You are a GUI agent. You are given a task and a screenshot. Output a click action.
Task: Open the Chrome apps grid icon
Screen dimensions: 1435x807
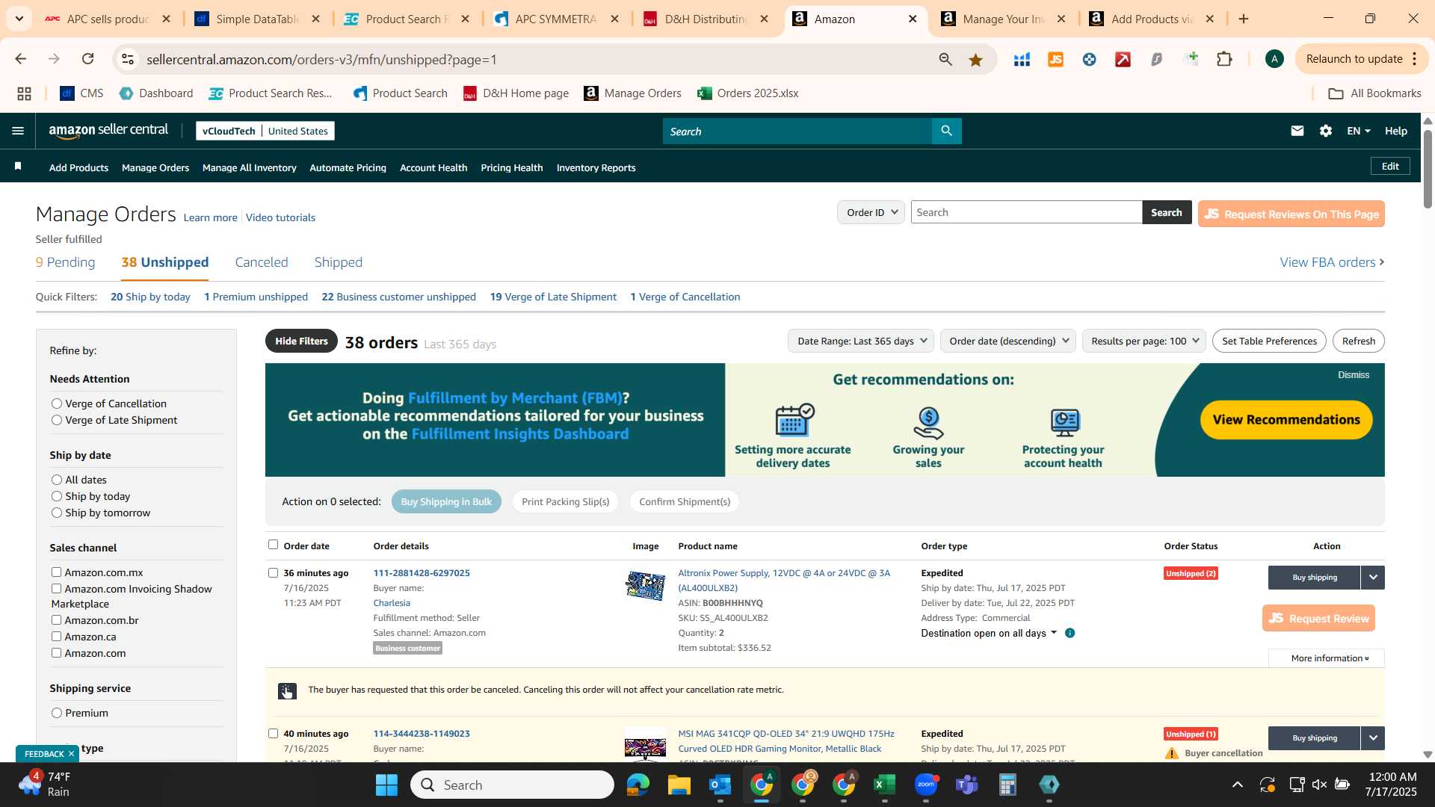pyautogui.click(x=24, y=93)
